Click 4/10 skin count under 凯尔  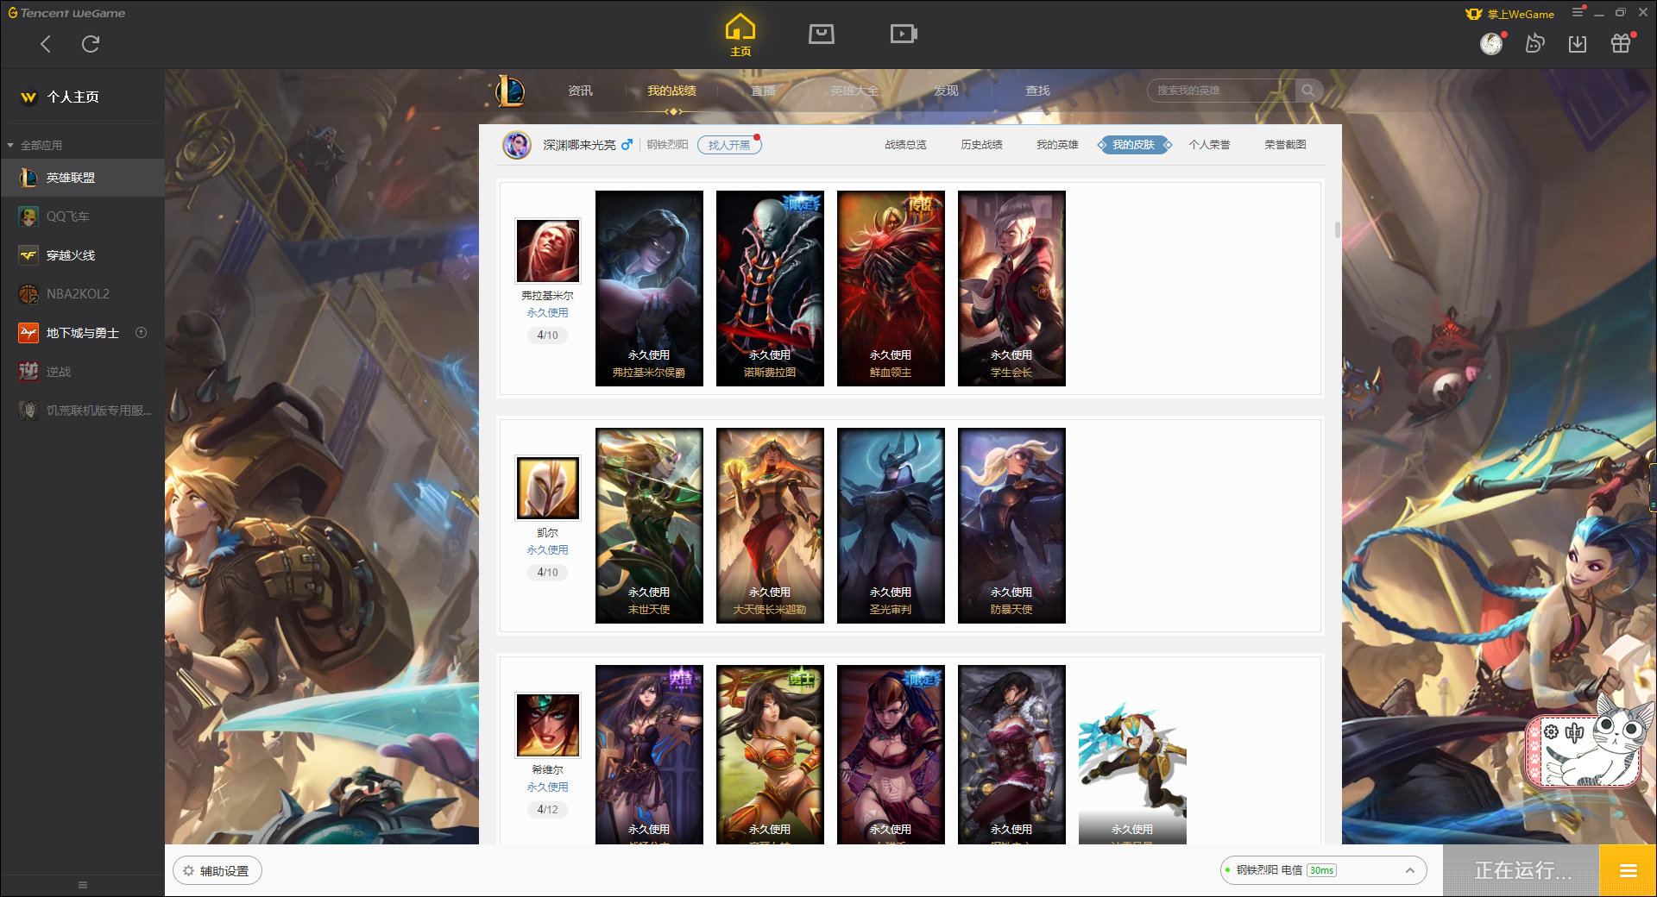click(x=547, y=572)
